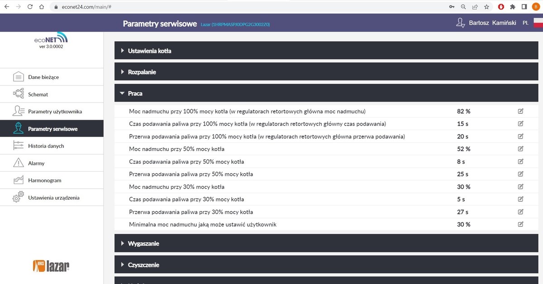The width and height of the screenshot is (543, 284).
Task: Expand the Ustawienia kotła section
Action: (149, 51)
